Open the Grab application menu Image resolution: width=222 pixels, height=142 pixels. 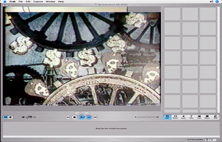[13, 1]
